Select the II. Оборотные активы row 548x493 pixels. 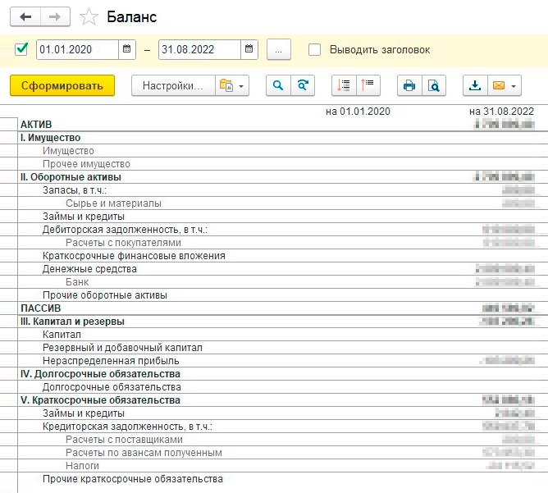point(282,177)
